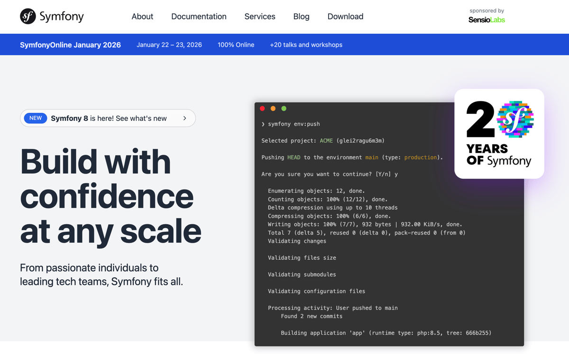The image size is (569, 364).
Task: Click the green zoom dot on the terminal window
Action: 284,108
